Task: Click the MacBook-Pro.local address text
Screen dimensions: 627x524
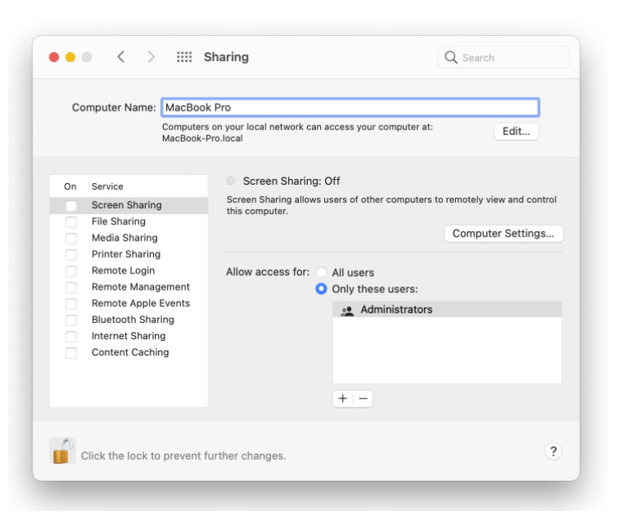Action: [202, 138]
